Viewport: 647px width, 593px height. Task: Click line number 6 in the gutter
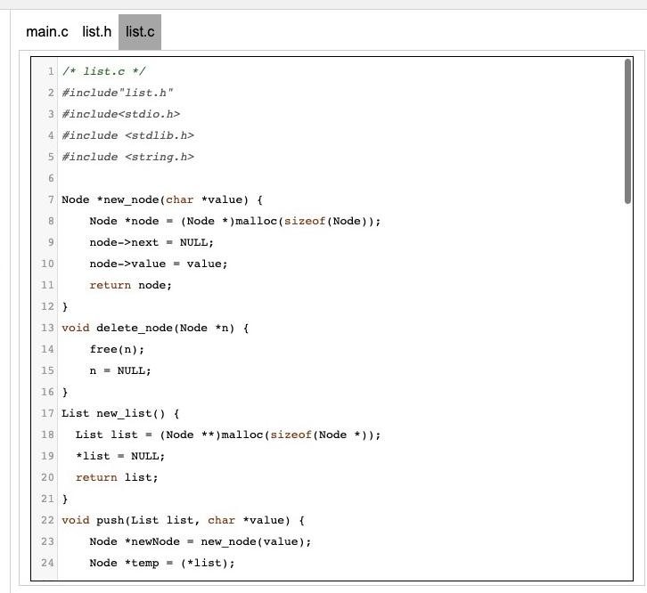[x=51, y=179]
